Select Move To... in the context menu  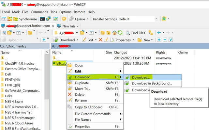point(95,89)
